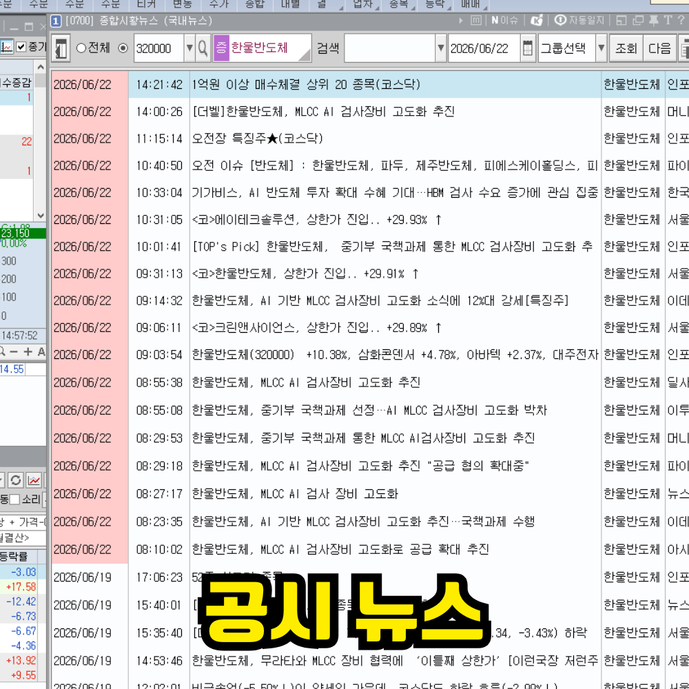
Task: Click the T font size icon
Action: click(x=668, y=20)
